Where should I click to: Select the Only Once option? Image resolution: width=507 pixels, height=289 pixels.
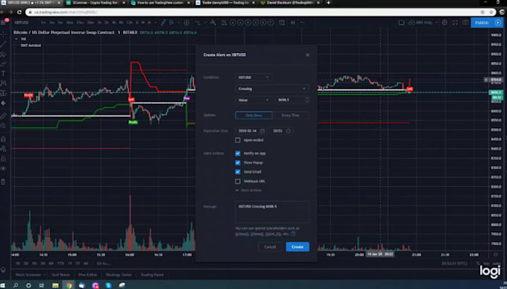click(253, 115)
